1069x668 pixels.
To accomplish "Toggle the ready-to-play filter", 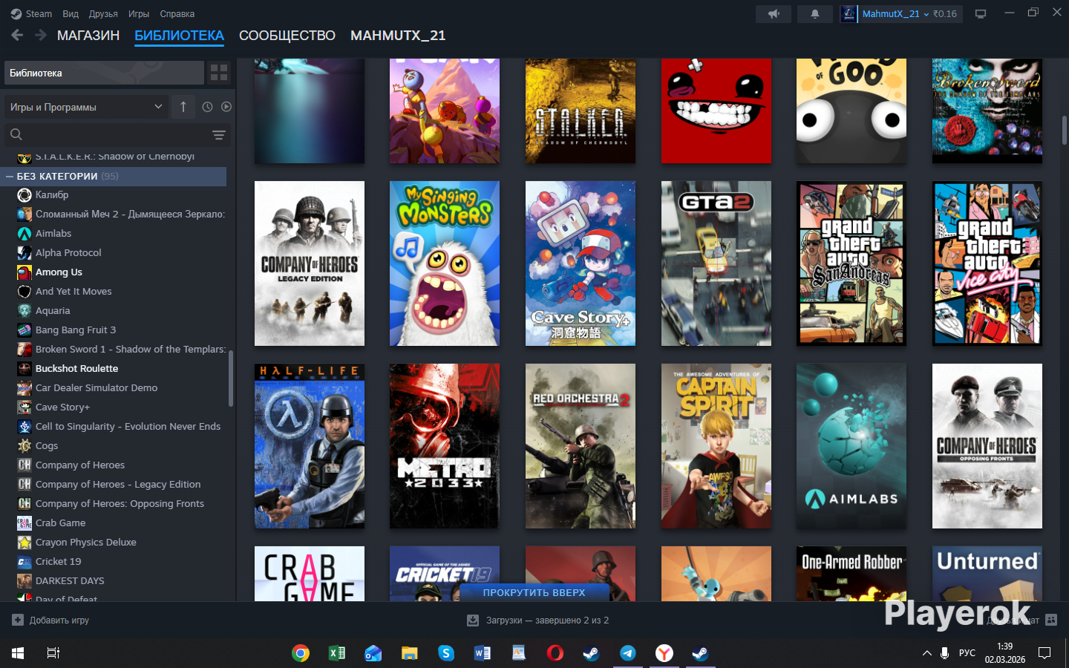I will click(226, 107).
